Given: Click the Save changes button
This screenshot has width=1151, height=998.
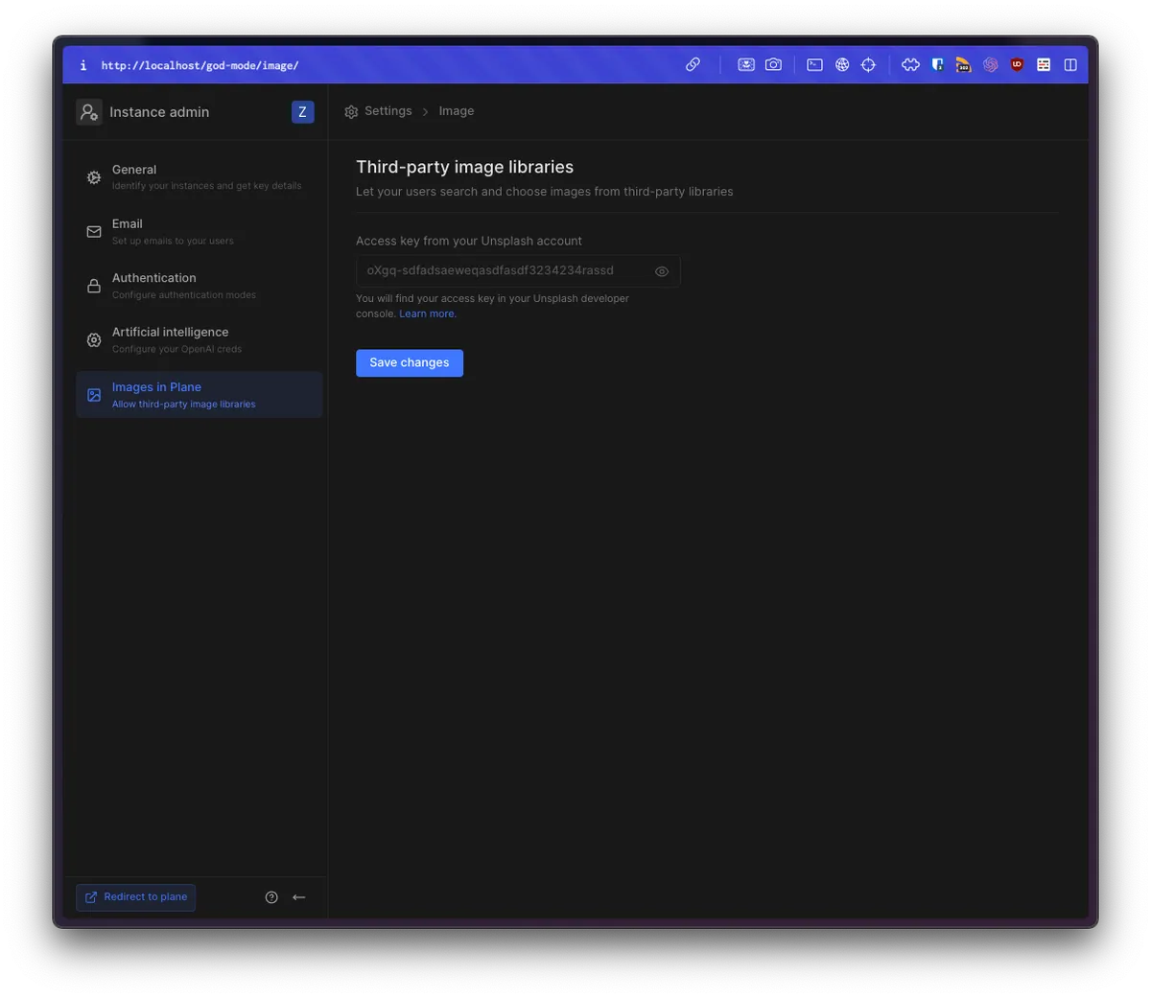Looking at the screenshot, I should click(410, 363).
